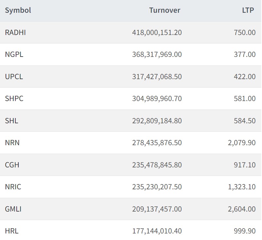The image size is (262, 240).
Task: Click the Symbol column header
Action: 18,10
